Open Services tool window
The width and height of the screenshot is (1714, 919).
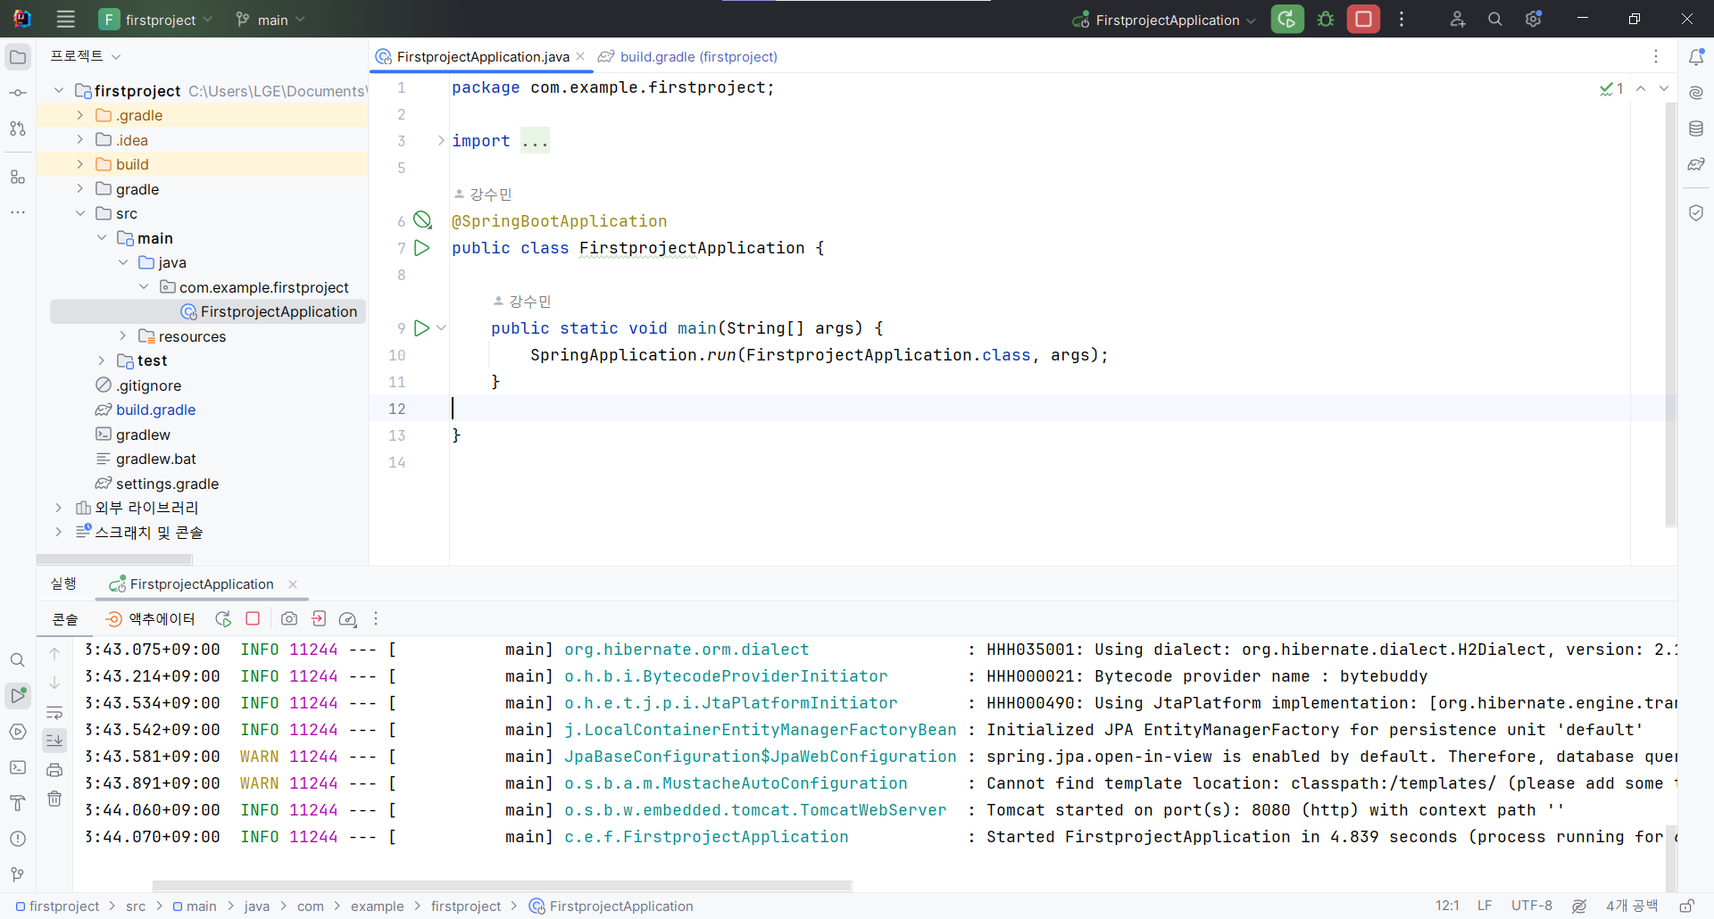(18, 732)
